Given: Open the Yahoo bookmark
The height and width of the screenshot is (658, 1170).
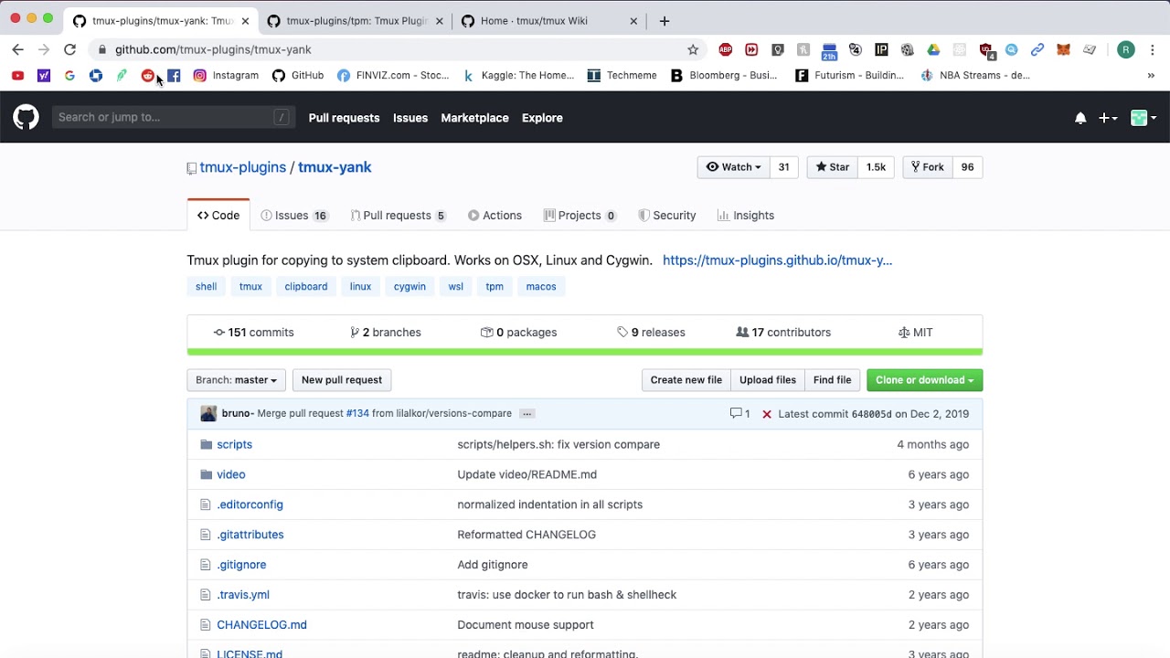Looking at the screenshot, I should 44,75.
